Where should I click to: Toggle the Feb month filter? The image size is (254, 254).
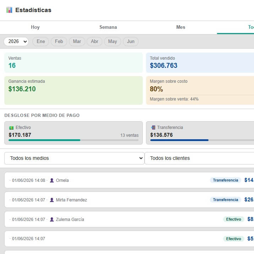[x=59, y=42]
